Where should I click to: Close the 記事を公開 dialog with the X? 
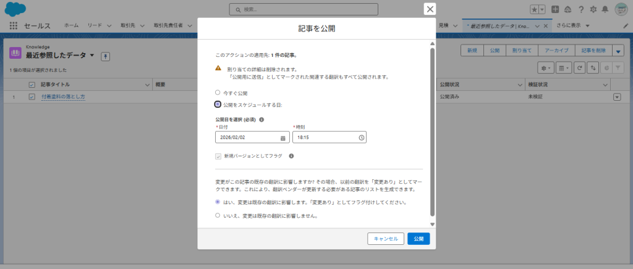pos(430,9)
